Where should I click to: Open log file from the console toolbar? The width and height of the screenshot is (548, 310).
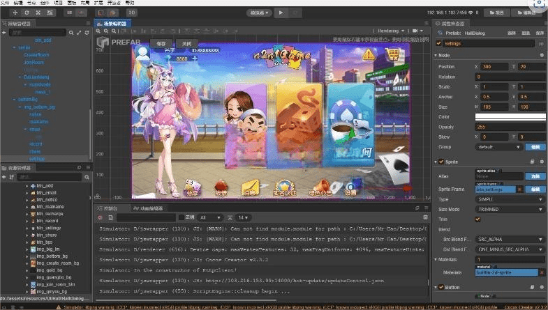coord(110,217)
